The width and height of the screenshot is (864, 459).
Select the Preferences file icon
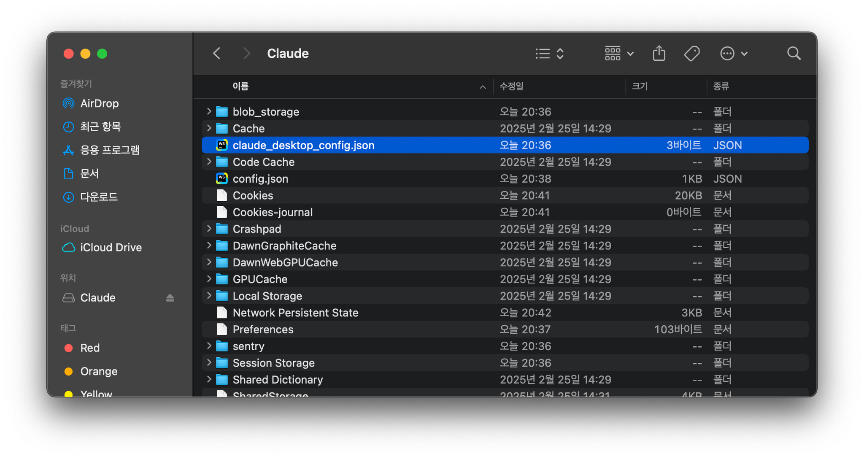(222, 329)
